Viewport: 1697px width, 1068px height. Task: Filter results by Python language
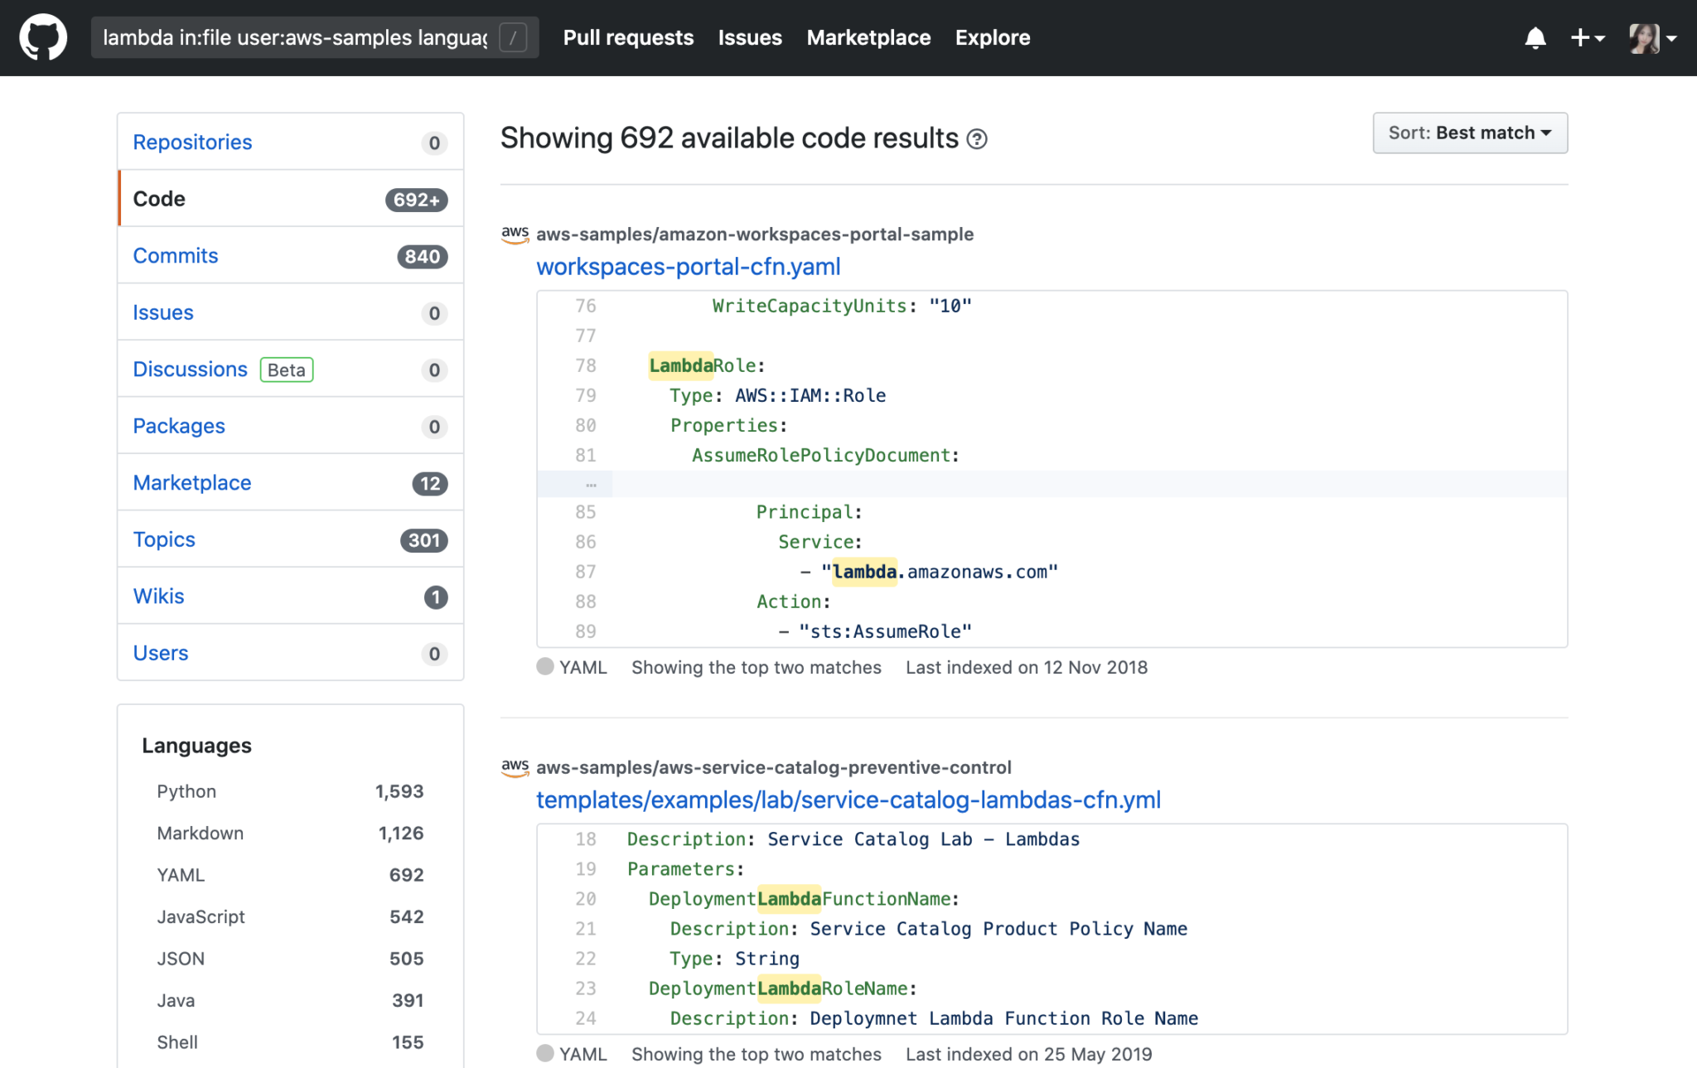click(x=186, y=791)
